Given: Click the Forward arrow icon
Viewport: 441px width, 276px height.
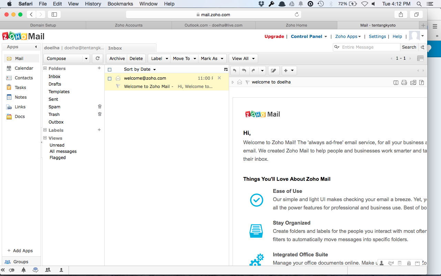Looking at the screenshot, I should (x=253, y=71).
